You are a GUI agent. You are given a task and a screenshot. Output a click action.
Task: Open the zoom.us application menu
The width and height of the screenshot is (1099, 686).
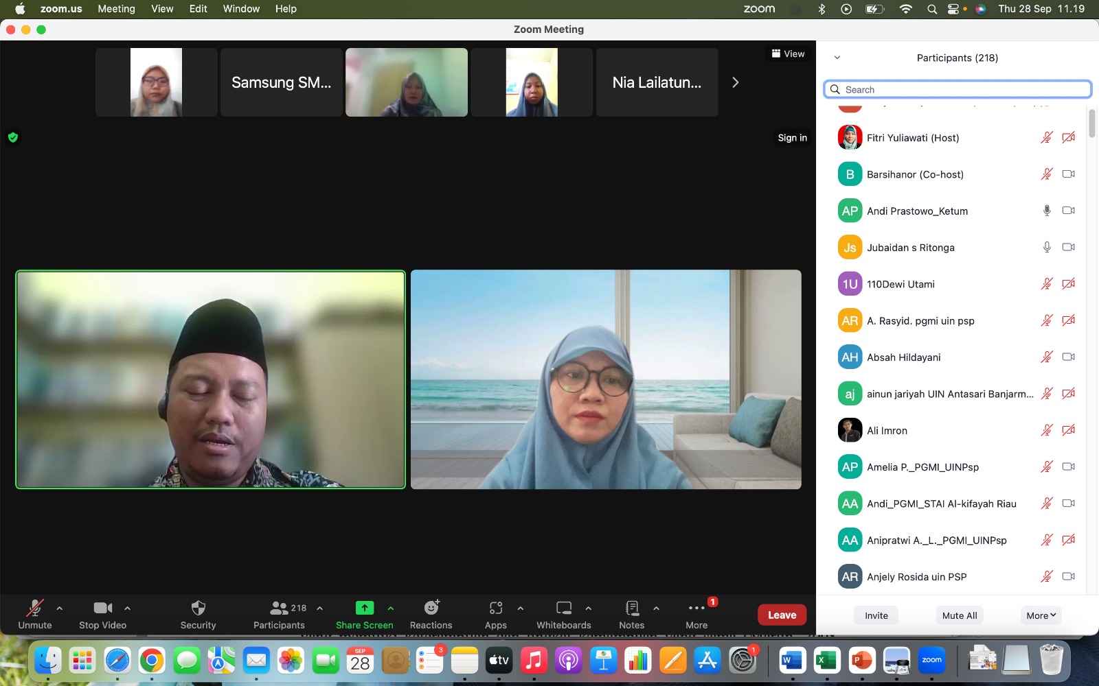tap(61, 9)
